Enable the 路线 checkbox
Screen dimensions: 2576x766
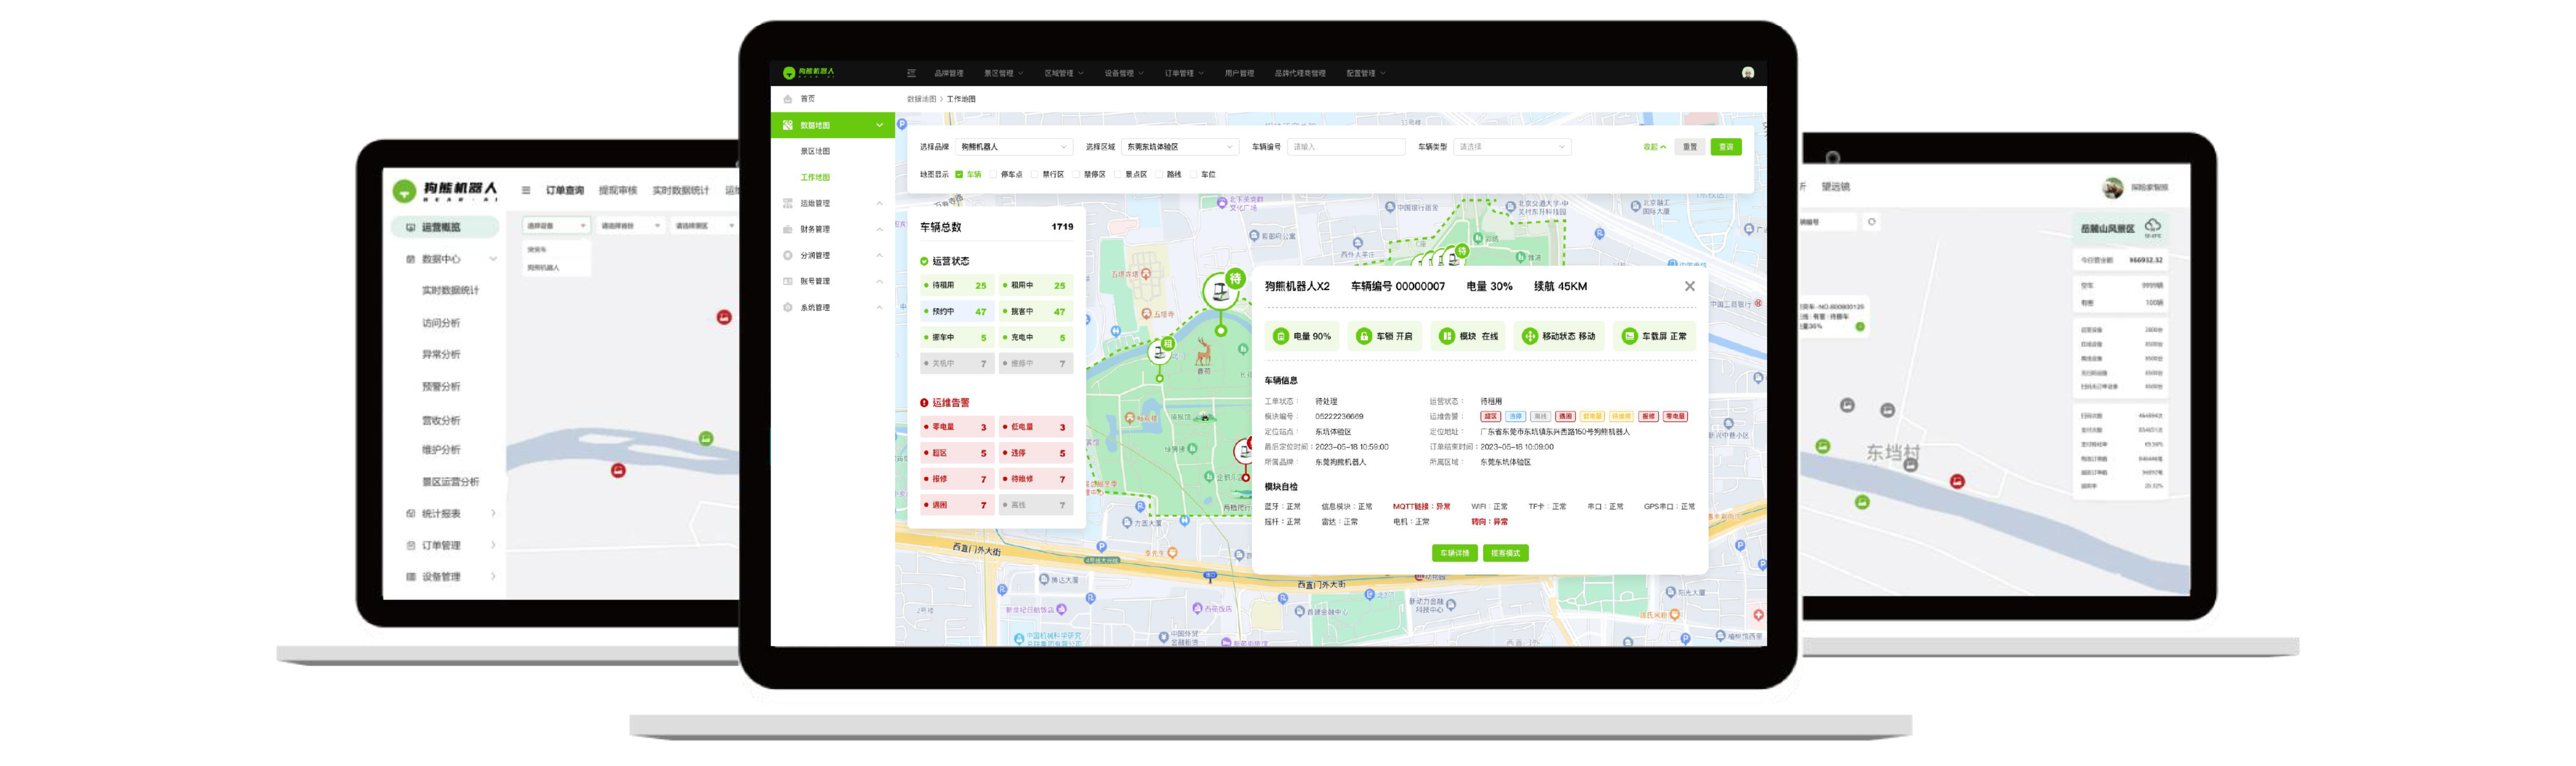1159,174
